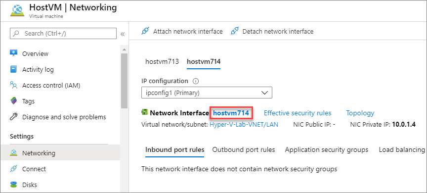Select the hostvm714 tab

204,61
